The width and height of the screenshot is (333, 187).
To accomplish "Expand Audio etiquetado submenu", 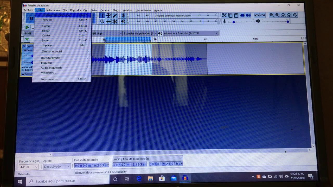I will click(x=62, y=68).
